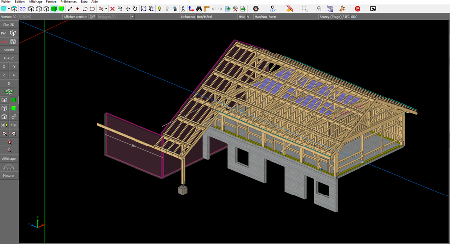Click the Afficher attribut button

tap(75, 17)
